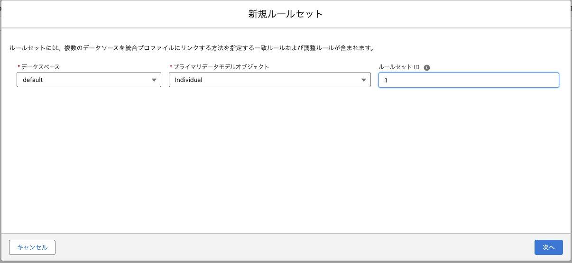This screenshot has width=572, height=263.
Task: Click the info icon beside ルールセット ID
Action: click(427, 68)
